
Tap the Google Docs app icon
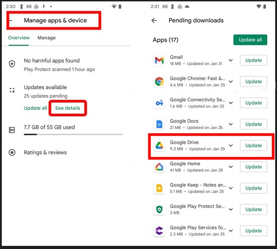159,124
